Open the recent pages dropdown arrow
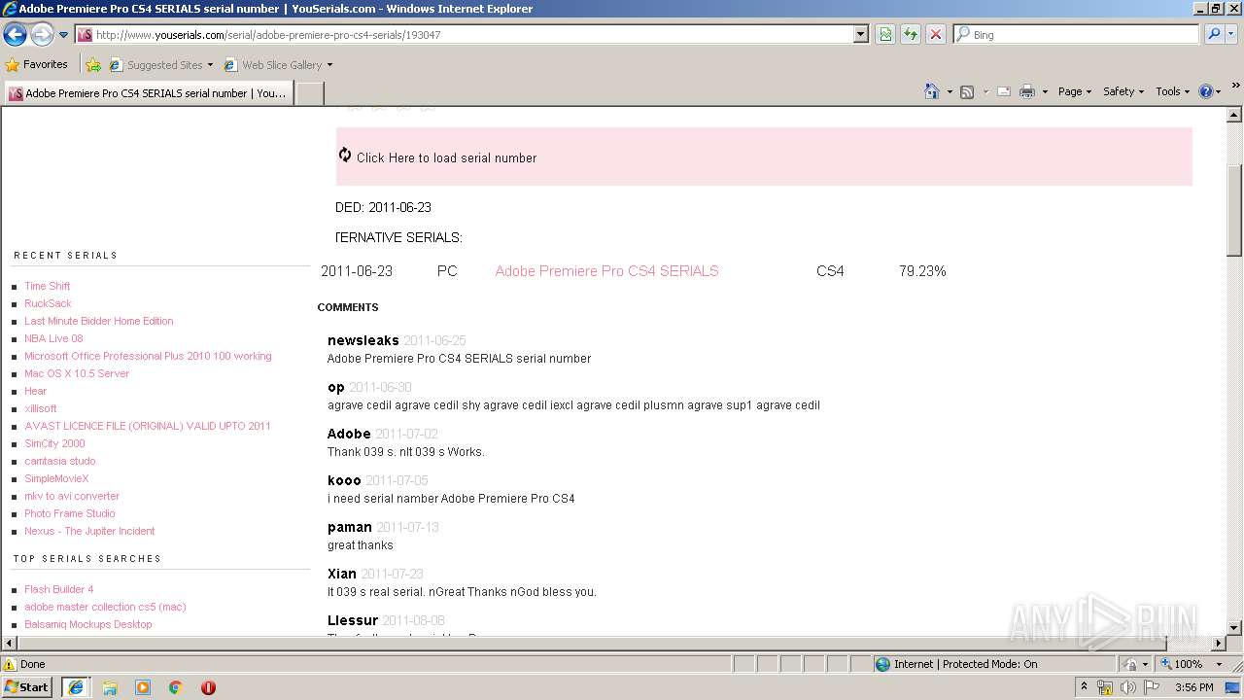The height and width of the screenshot is (700, 1244). point(63,35)
